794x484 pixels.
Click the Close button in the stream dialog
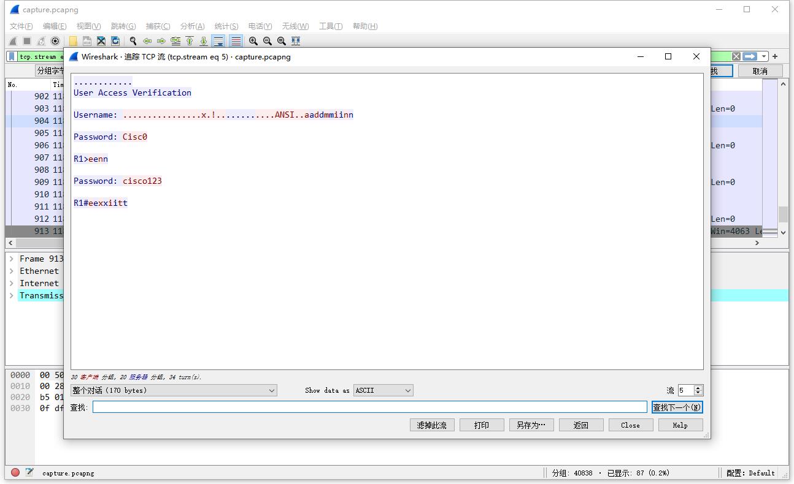pos(631,425)
